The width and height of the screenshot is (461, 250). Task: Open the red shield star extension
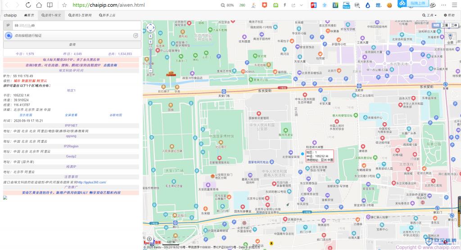coord(264,5)
